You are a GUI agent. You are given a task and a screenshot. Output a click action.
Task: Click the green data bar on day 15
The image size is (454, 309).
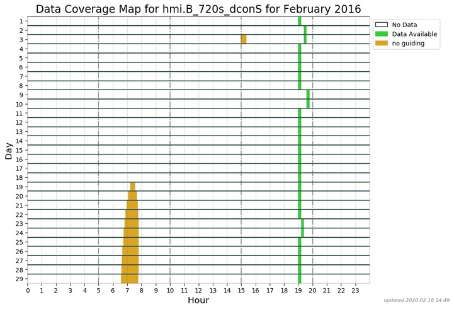(300, 150)
